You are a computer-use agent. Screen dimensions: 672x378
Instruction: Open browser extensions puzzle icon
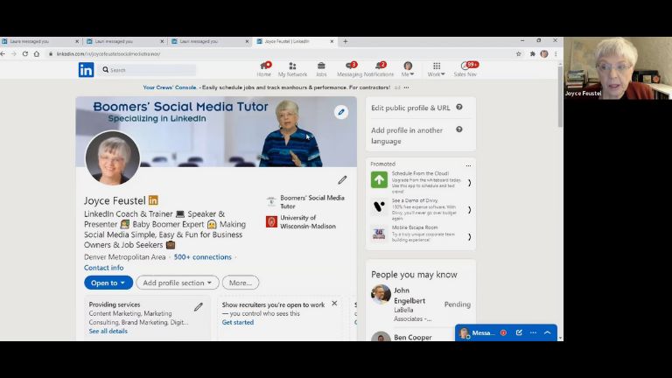(532, 54)
